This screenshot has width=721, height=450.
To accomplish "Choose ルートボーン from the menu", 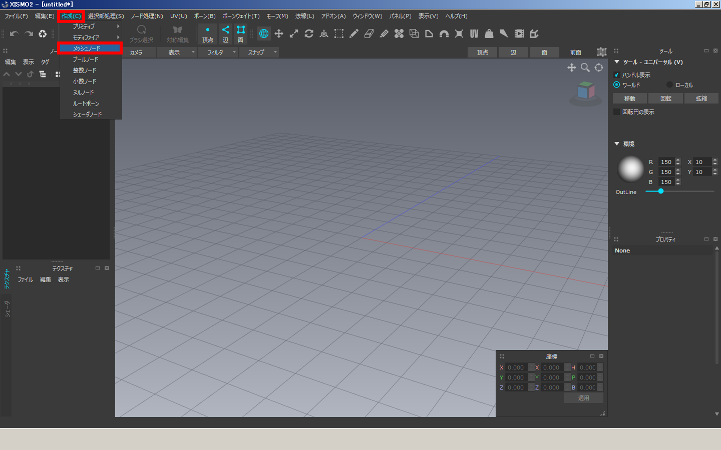I will tap(91, 103).
